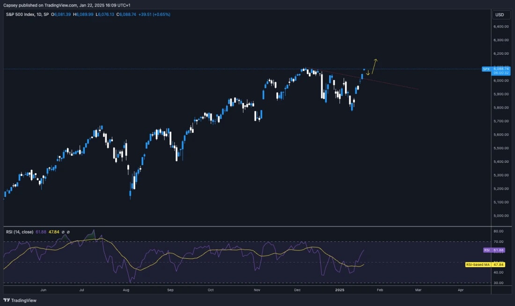The width and height of the screenshot is (515, 306).
Task: Click the RSI value 61.88 in the legend
Action: coord(41,231)
